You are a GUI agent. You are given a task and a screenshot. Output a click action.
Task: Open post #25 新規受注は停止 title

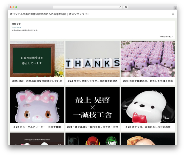(x=37, y=81)
